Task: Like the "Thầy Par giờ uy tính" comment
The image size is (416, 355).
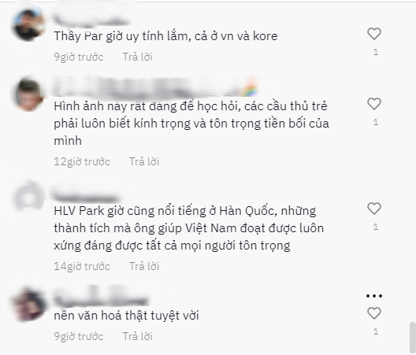Action: tap(374, 34)
